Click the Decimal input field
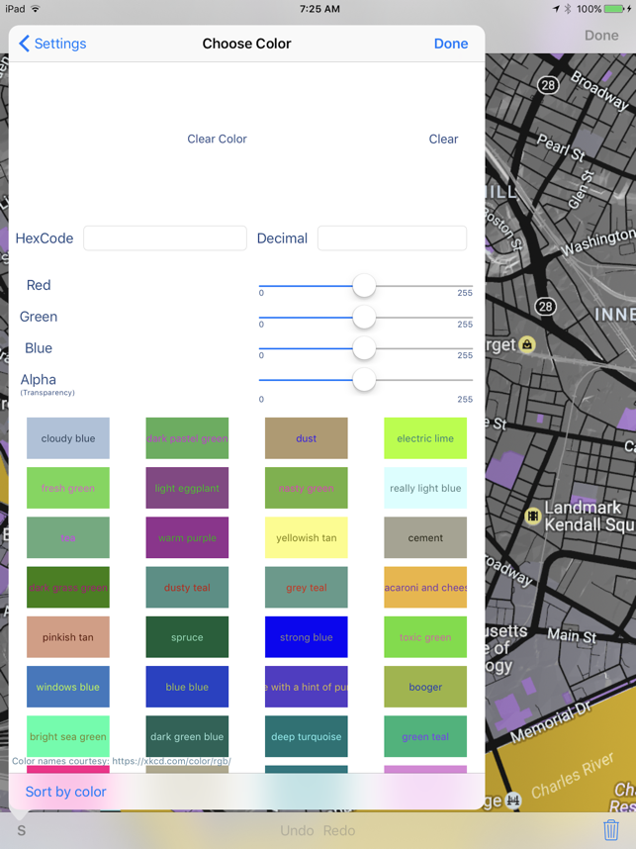636x849 pixels. (x=392, y=238)
